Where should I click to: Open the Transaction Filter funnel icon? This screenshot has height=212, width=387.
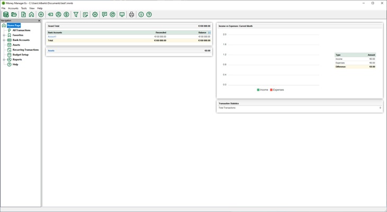click(76, 15)
